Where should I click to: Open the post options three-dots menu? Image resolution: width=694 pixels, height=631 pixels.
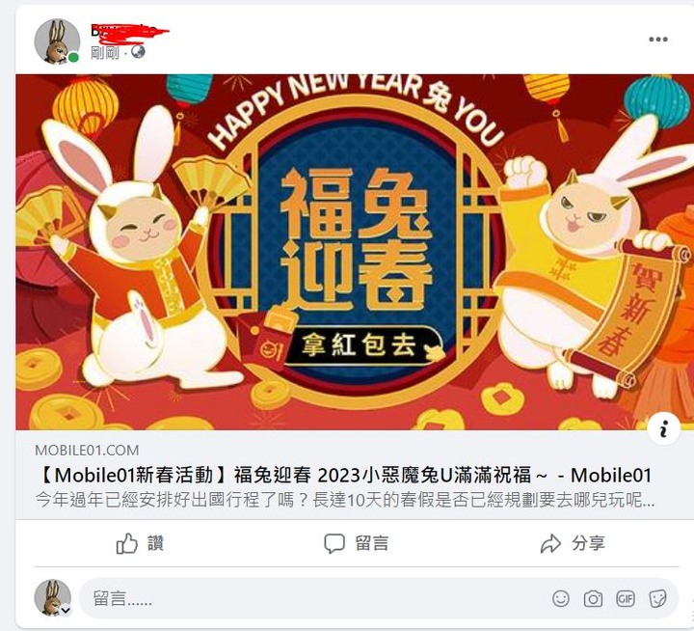tap(658, 40)
